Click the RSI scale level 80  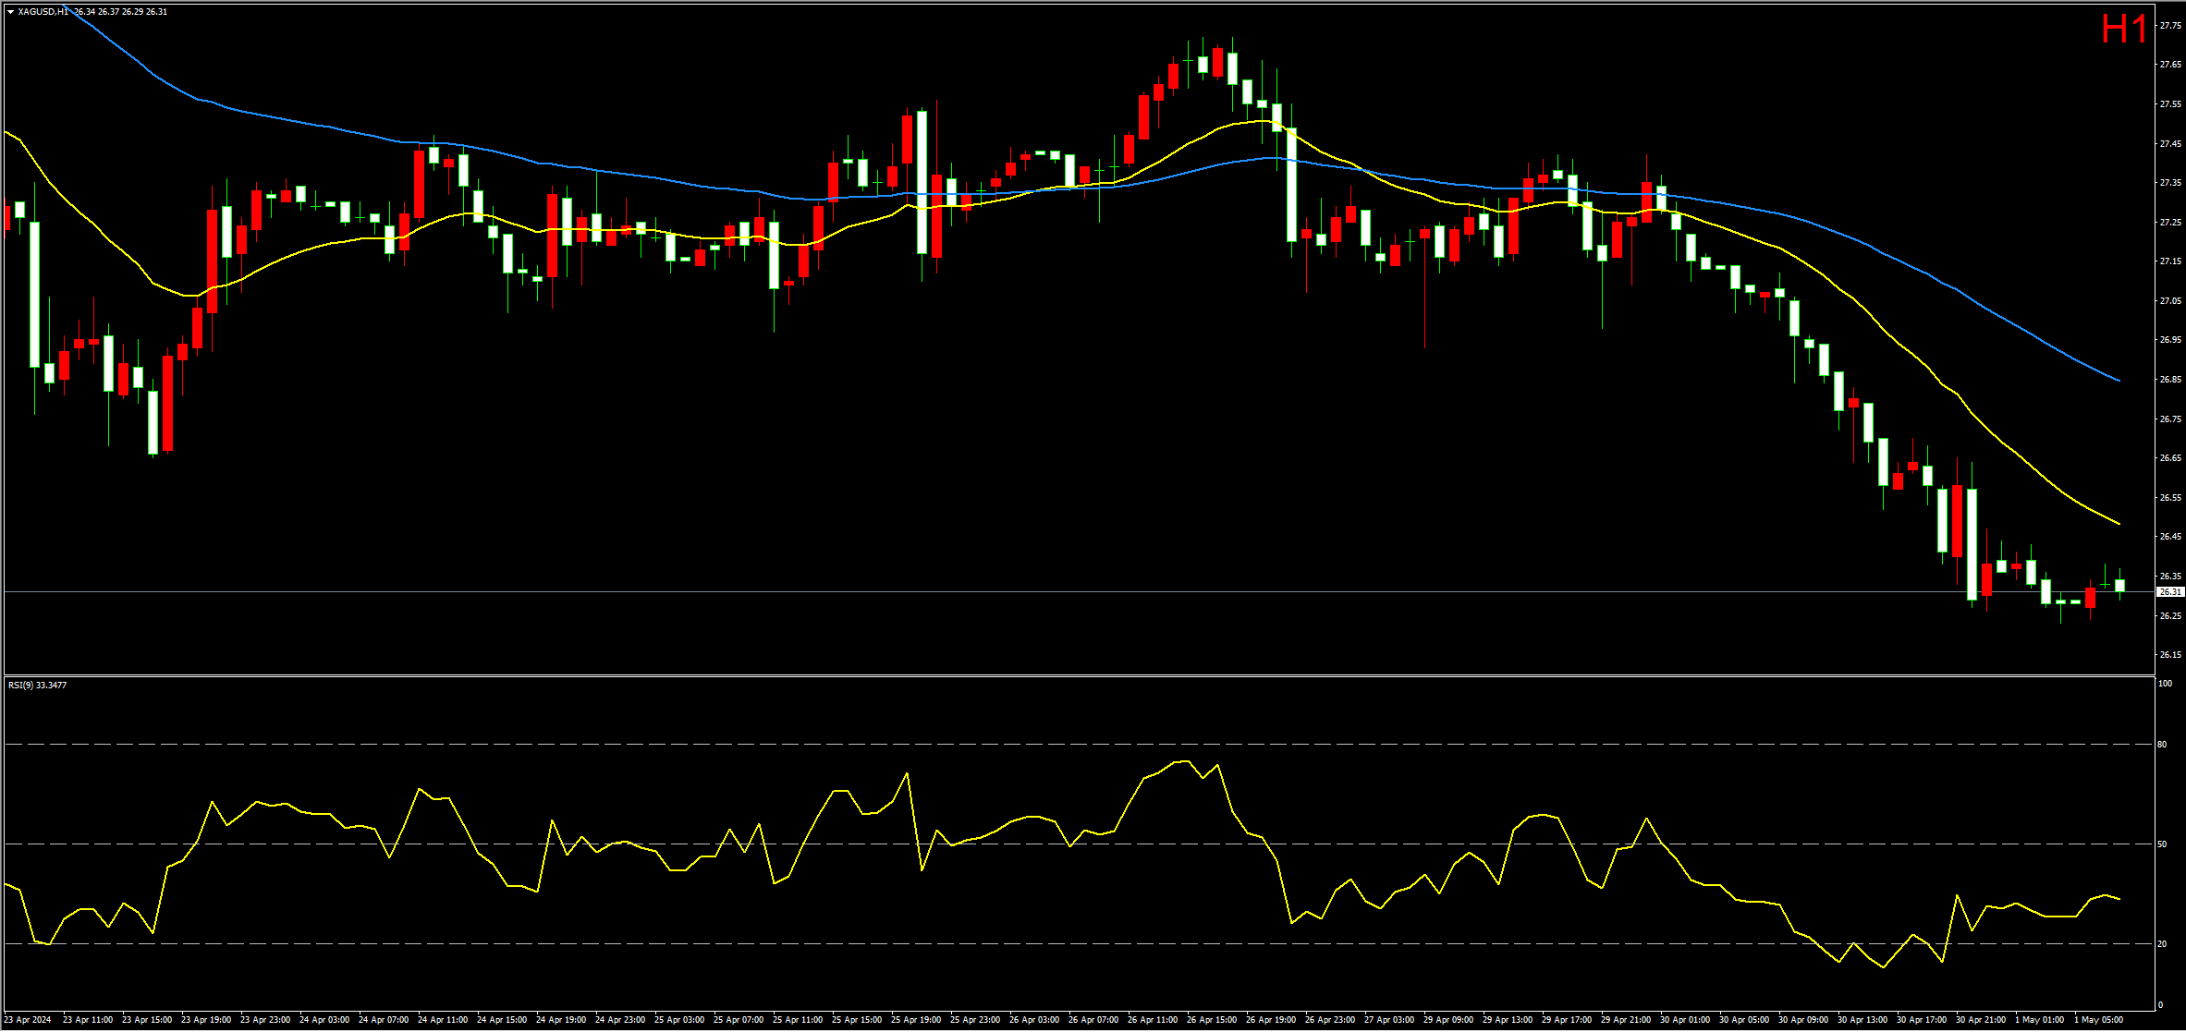(x=2162, y=744)
